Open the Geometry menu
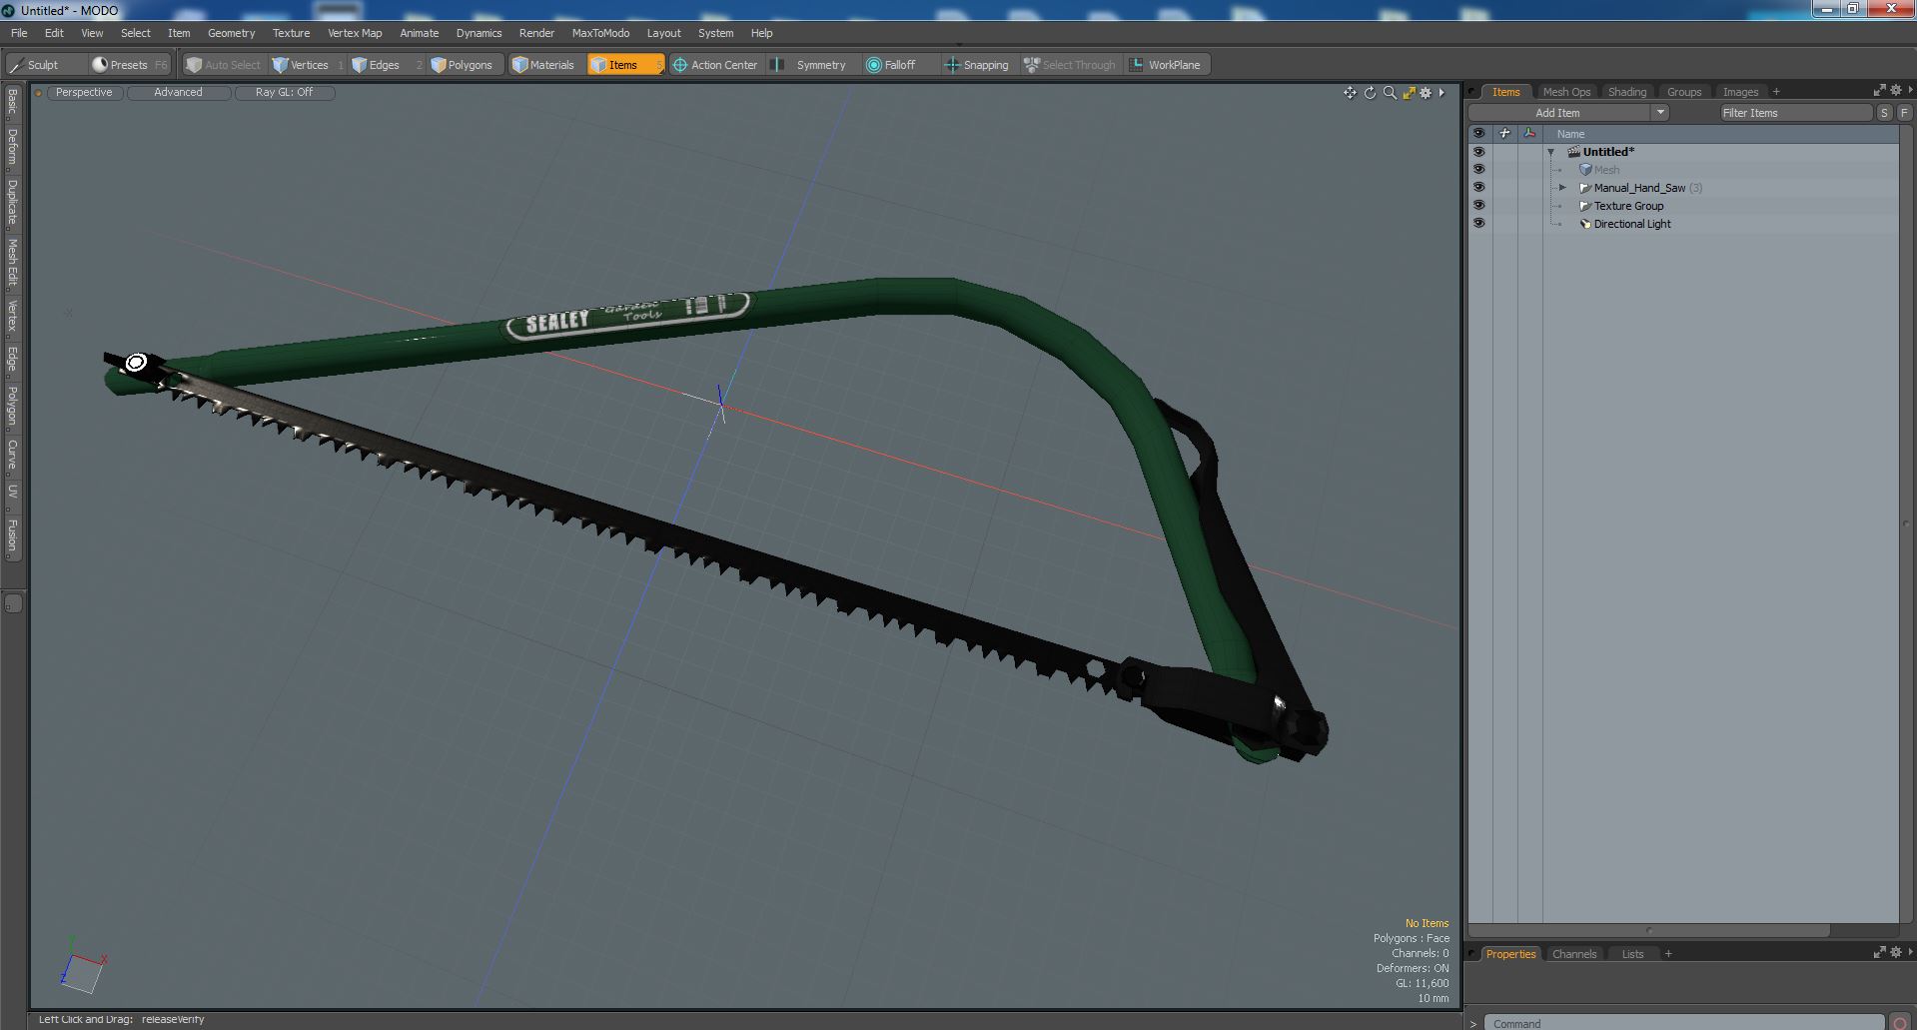Viewport: 1917px width, 1030px height. click(231, 33)
